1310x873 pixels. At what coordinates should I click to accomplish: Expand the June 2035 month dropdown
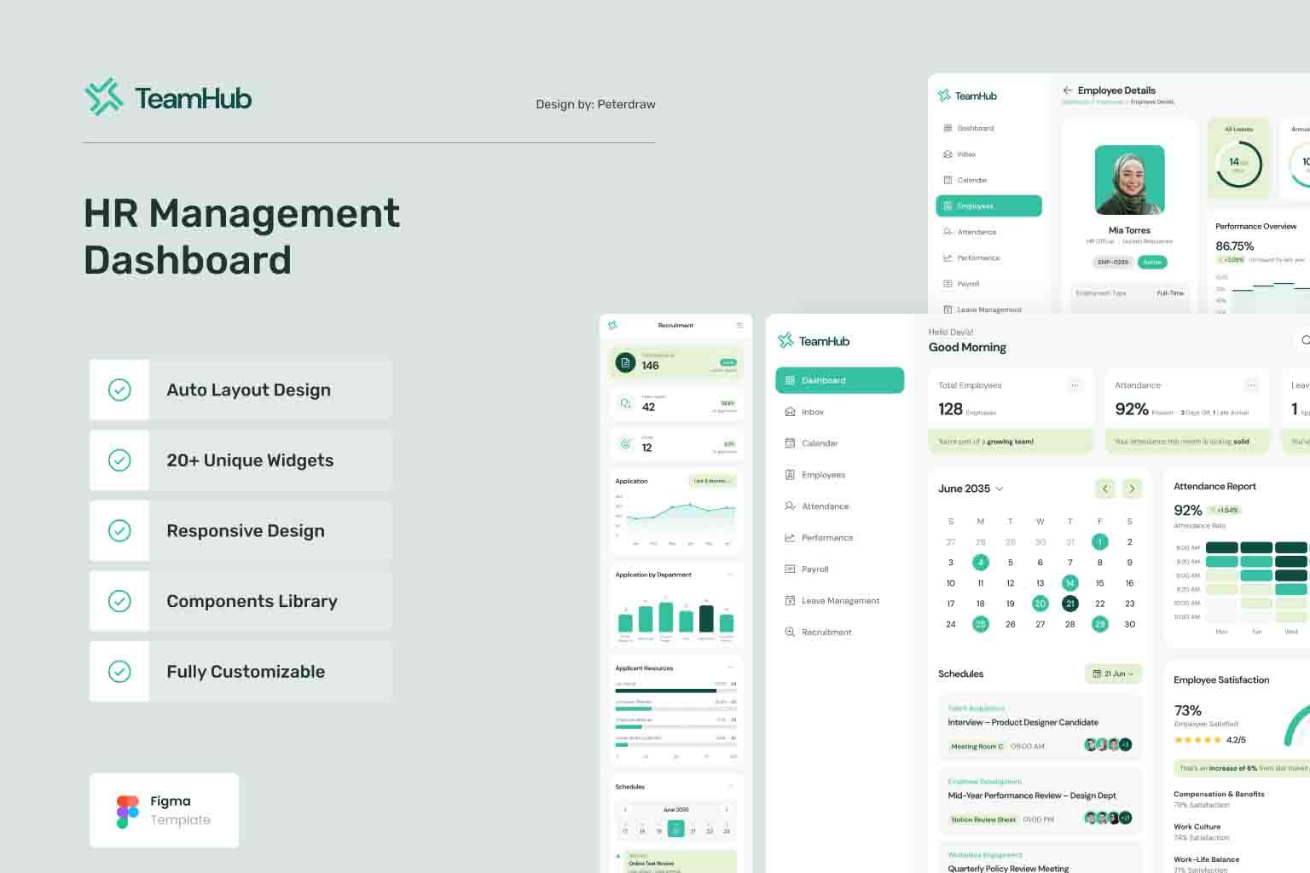click(1000, 489)
